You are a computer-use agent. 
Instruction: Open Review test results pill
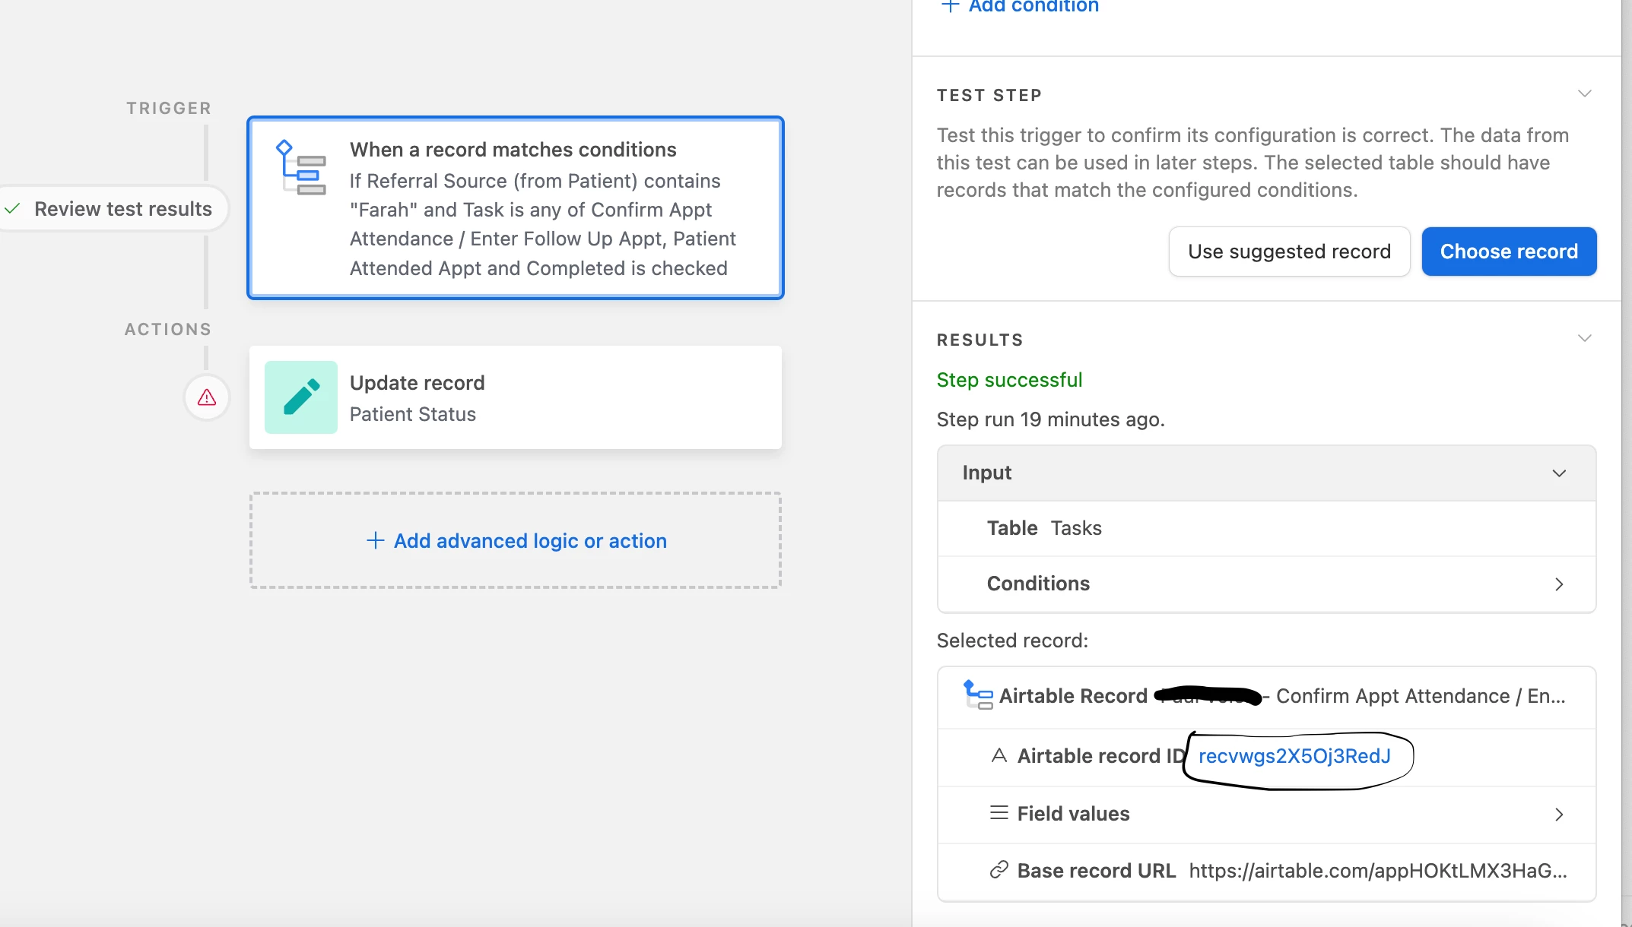click(114, 209)
